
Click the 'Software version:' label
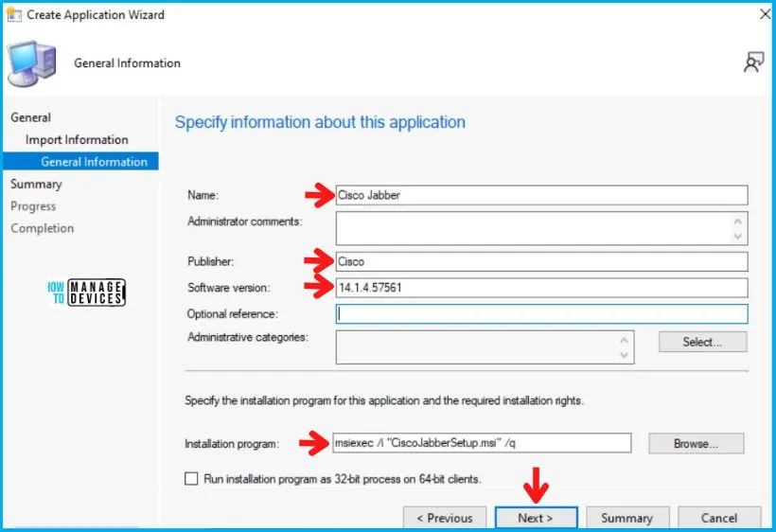tap(229, 288)
